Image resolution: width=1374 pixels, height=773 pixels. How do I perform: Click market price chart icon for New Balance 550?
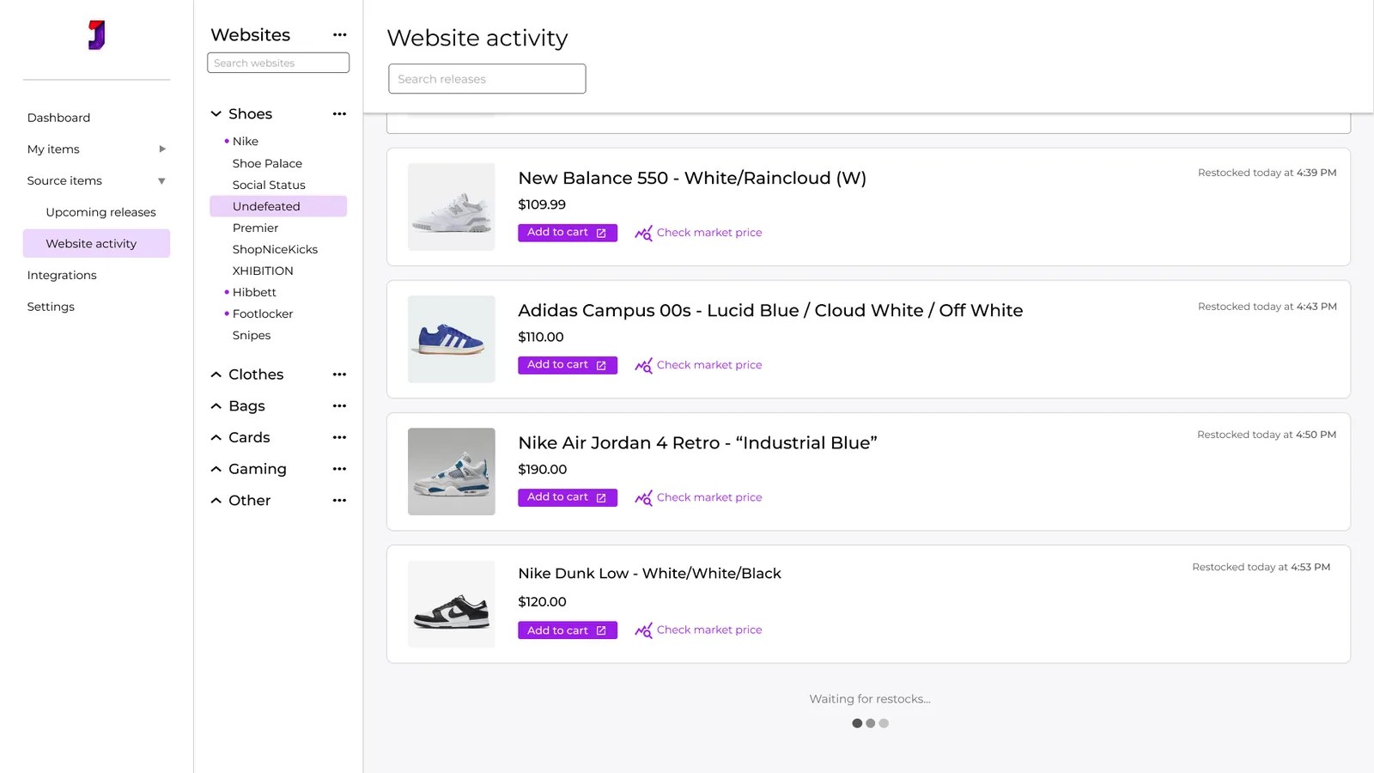tap(643, 233)
